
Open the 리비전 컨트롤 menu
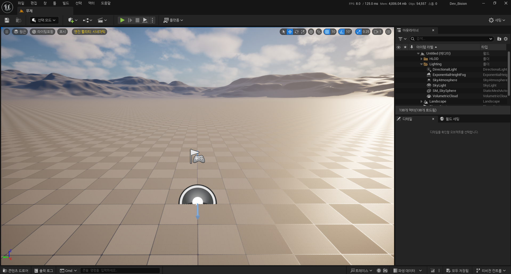point(491,271)
